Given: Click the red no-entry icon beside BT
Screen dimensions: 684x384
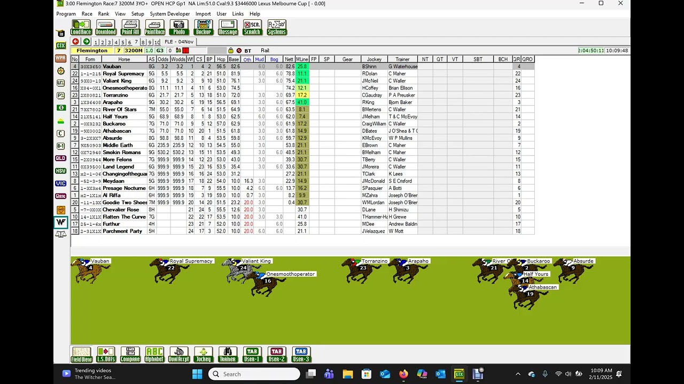Looking at the screenshot, I should (239, 51).
